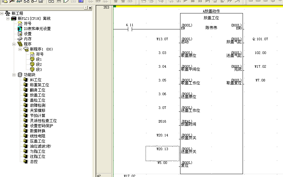This screenshot has height=177, width=283.
Task: Select the 段1 section icon
Action: (32, 59)
